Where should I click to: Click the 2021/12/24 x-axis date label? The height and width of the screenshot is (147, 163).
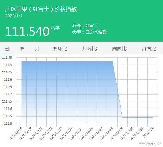(66, 134)
